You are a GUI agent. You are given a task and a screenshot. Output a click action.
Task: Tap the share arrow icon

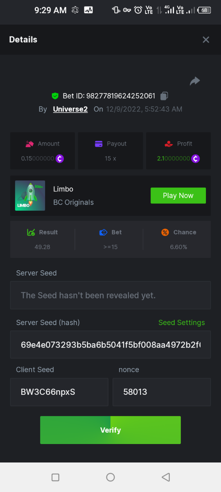(195, 81)
